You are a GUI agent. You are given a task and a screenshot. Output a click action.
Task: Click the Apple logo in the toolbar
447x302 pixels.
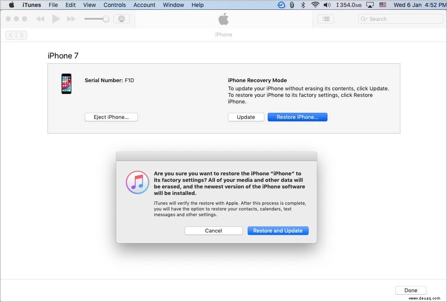click(223, 19)
